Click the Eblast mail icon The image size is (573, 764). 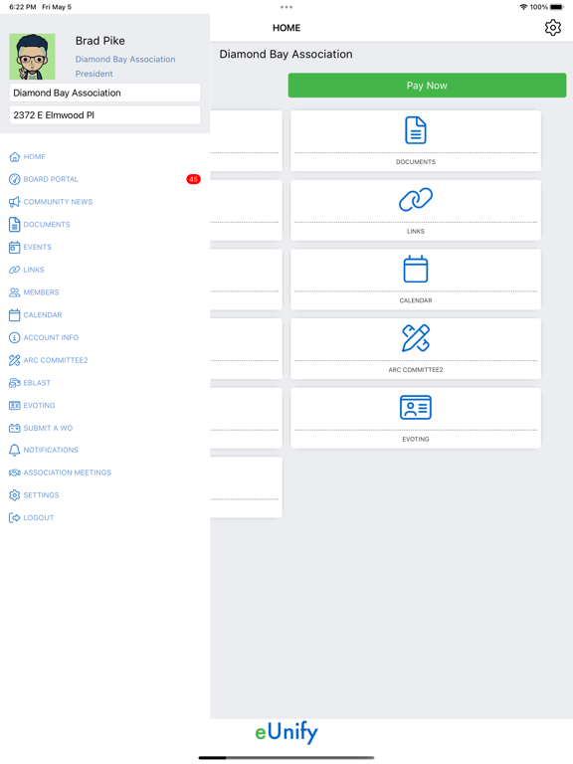click(15, 383)
